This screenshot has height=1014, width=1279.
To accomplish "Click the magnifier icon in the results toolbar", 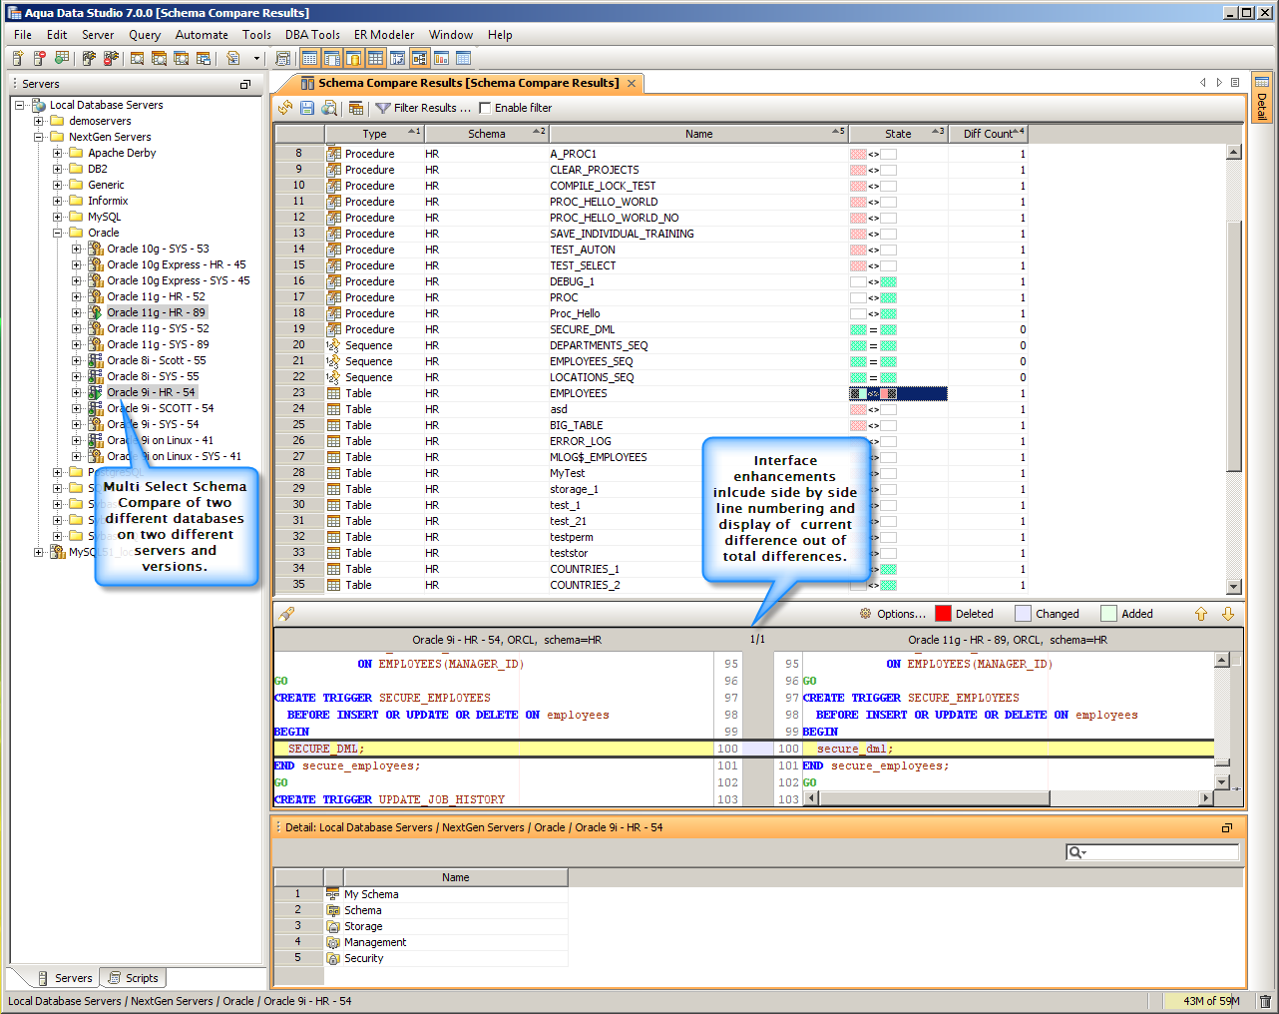I will (329, 108).
